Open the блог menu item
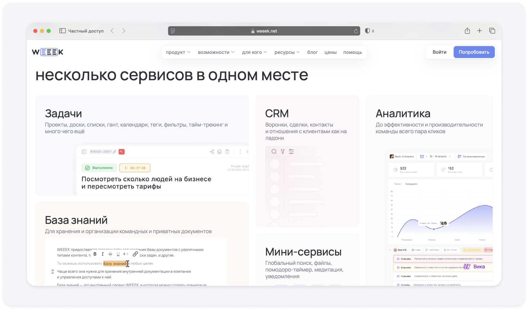 312,52
